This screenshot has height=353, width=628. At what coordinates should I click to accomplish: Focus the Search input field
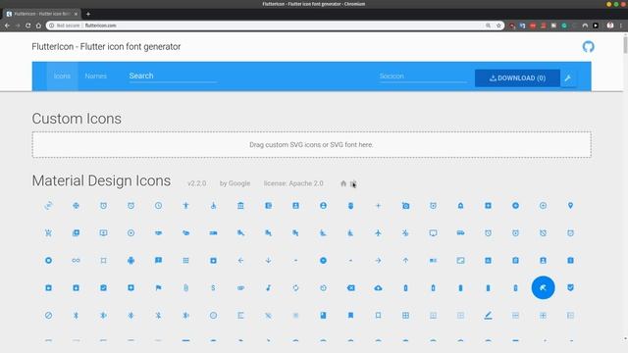coord(173,76)
